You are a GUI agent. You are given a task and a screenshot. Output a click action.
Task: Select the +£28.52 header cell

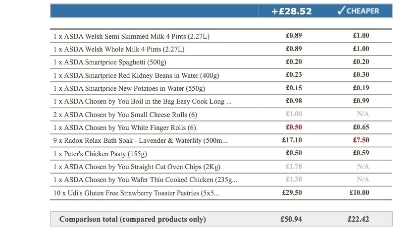coord(292,11)
